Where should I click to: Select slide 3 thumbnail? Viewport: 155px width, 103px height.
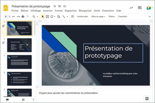[20, 62]
